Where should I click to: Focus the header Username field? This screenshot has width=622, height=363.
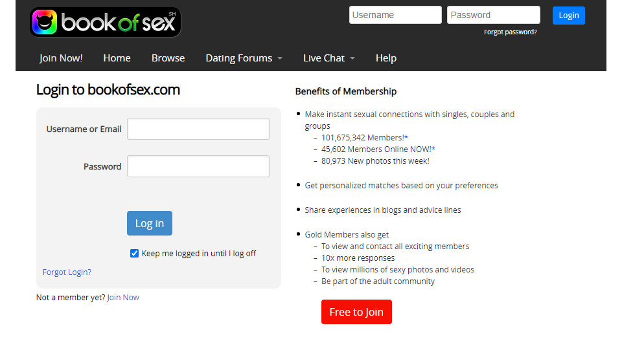395,15
